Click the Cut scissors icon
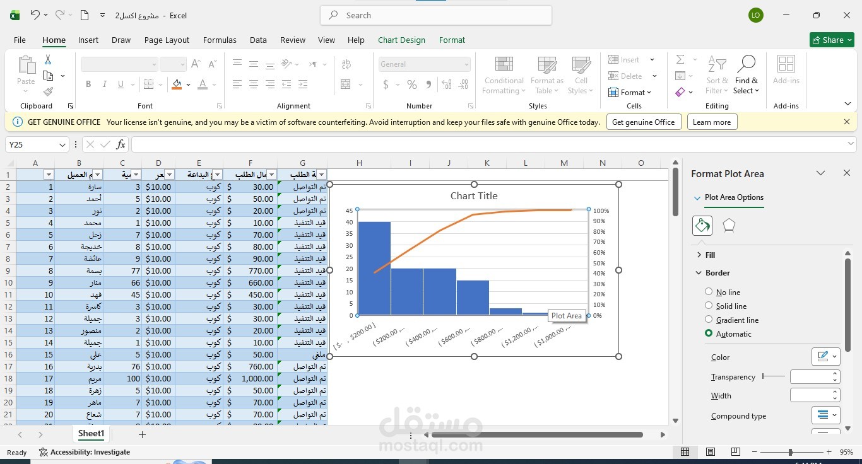The image size is (862, 464). tap(48, 60)
